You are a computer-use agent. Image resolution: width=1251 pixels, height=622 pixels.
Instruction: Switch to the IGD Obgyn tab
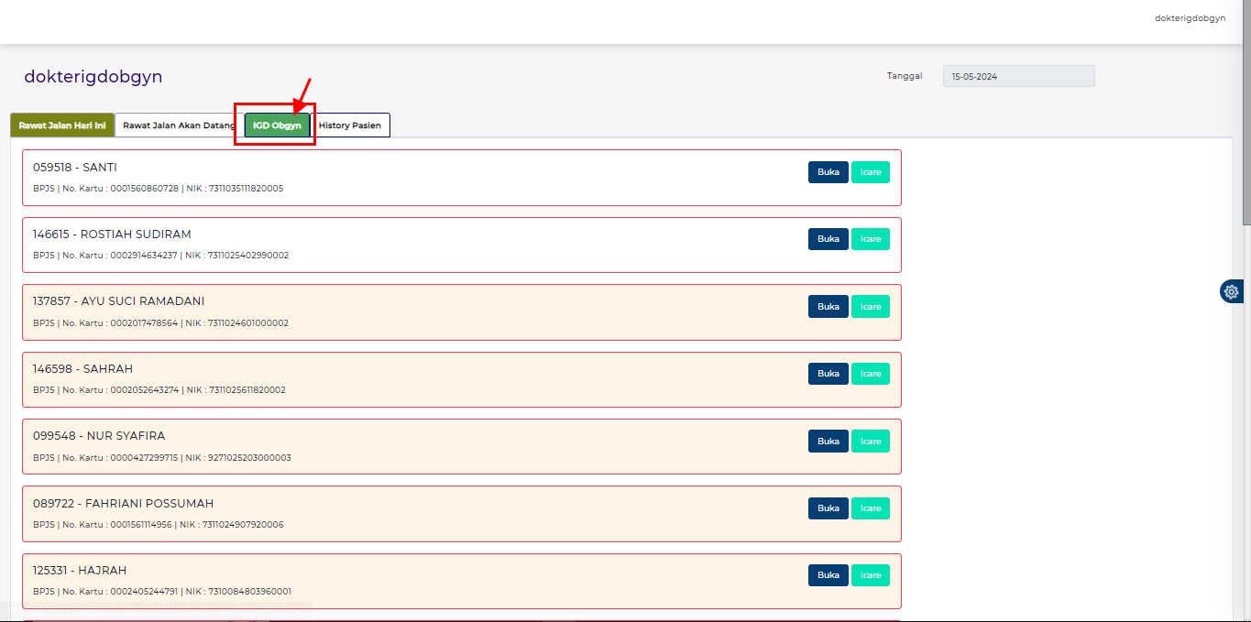click(x=277, y=125)
